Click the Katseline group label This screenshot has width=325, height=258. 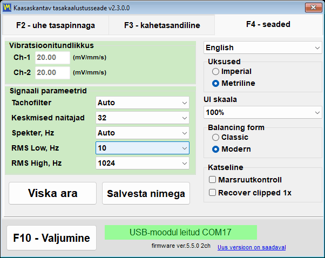coord(226,167)
